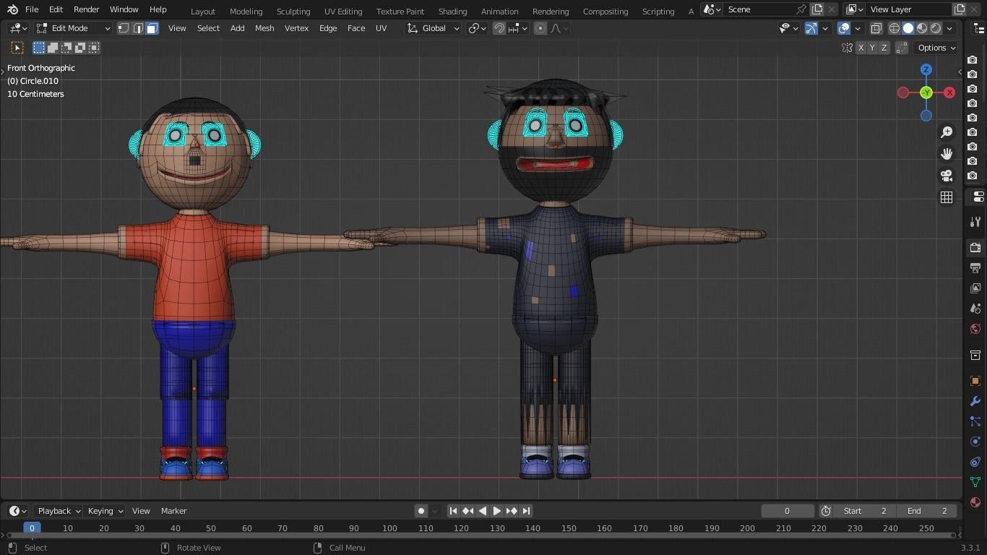Switch to the Sculpting workspace tab
Screen dimensions: 987x555
pos(293,12)
